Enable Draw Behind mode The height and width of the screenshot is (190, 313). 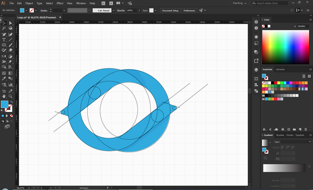pos(7,121)
